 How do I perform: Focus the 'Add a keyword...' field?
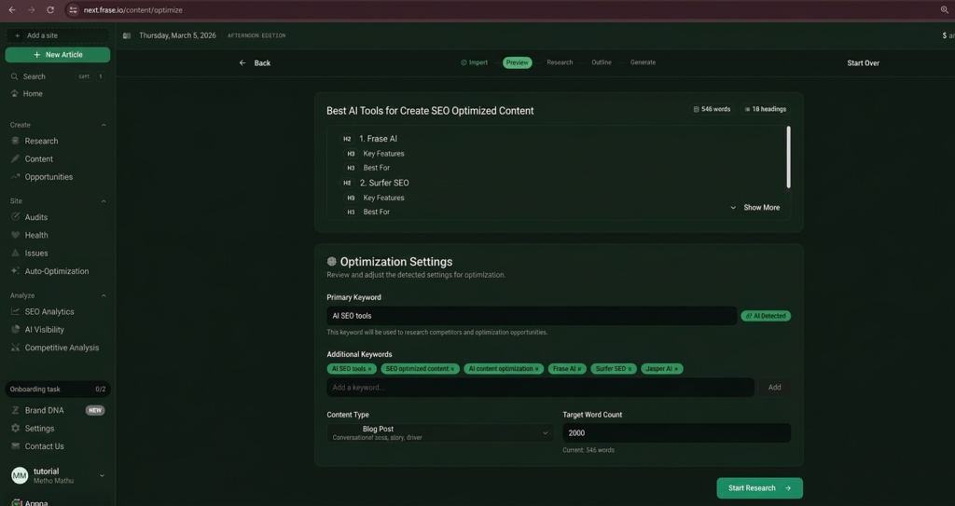point(540,388)
